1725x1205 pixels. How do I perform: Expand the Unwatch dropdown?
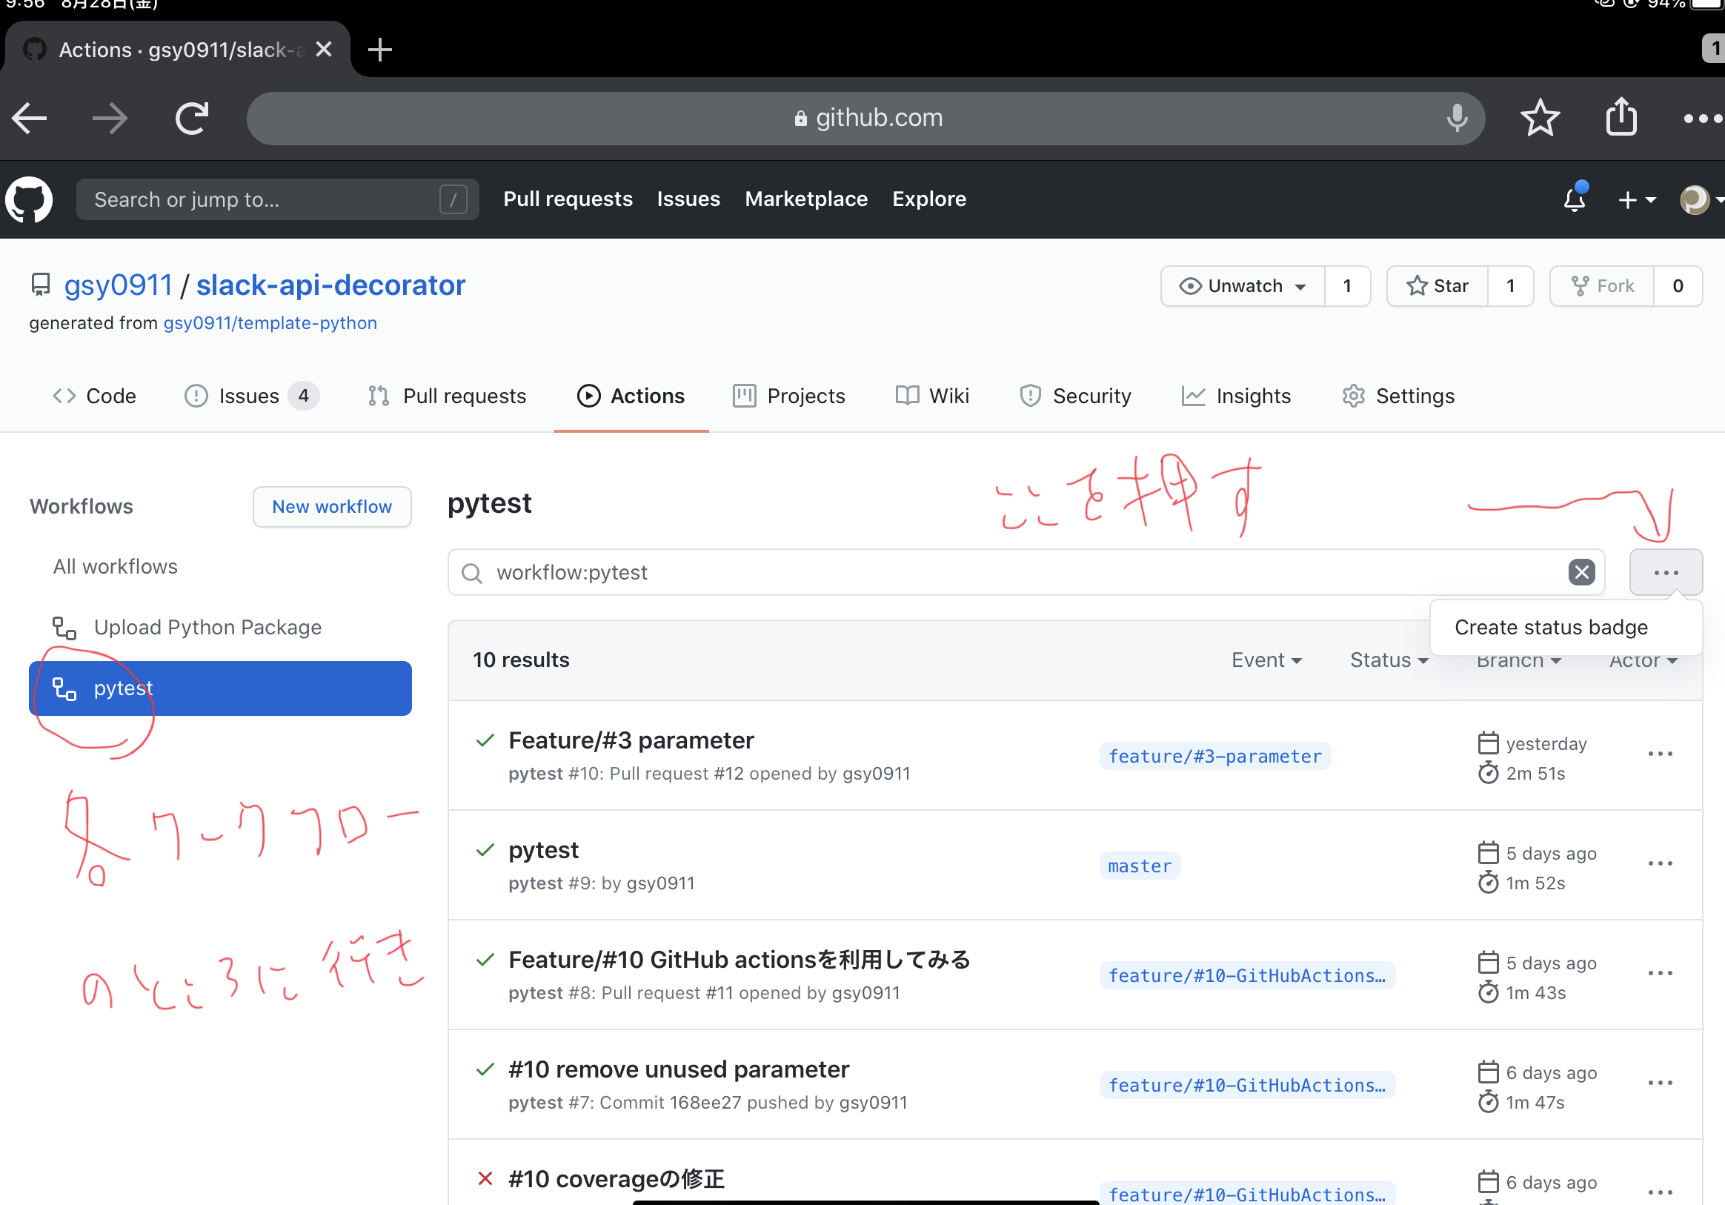point(1243,285)
